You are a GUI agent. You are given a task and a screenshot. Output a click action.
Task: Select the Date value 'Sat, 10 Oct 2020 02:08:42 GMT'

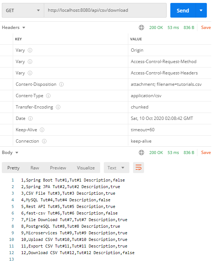pyautogui.click(x=162, y=118)
